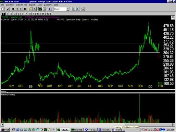Image resolution: width=176 pixels, height=132 pixels.
Task: Click the yellow lightning bolt icon
Action: pos(30,9)
